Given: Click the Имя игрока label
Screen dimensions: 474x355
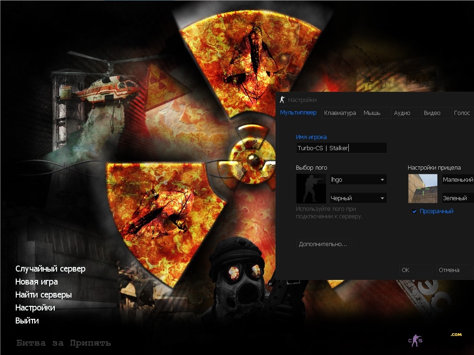Looking at the screenshot, I should 311,137.
